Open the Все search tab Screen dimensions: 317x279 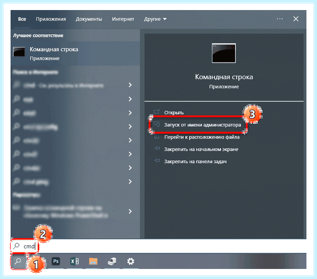point(22,19)
